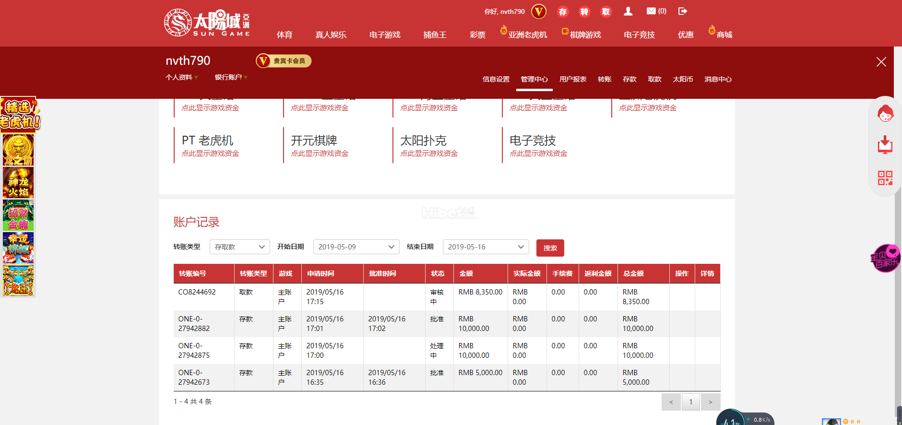Expand the 个人资料 menu
Viewport: 902px width, 425px height.
[x=181, y=77]
